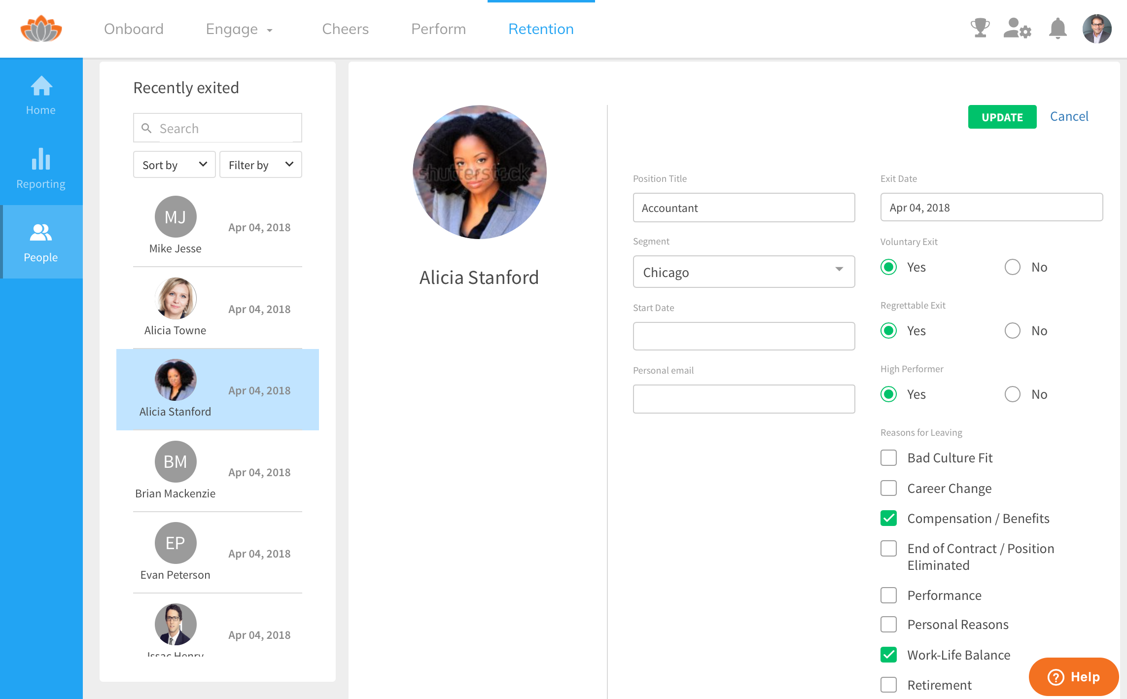Viewport: 1127px width, 699px height.
Task: Open the Chicago segment dropdown
Action: (743, 272)
